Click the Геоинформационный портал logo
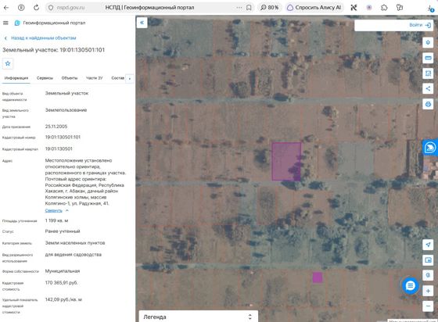The height and width of the screenshot is (322, 438). [x=50, y=23]
